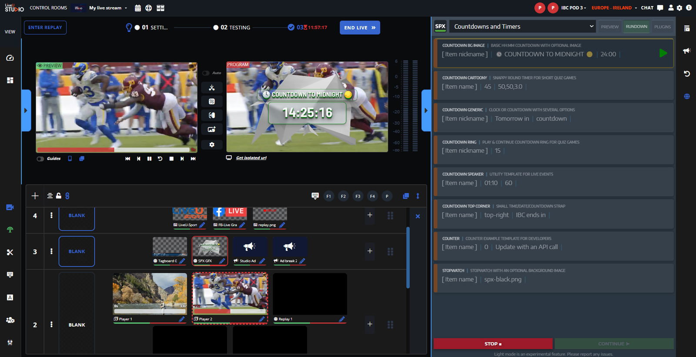696x357 pixels.
Task: Play the COUNTDOWN TO MIDNIGHT item
Action: point(663,53)
